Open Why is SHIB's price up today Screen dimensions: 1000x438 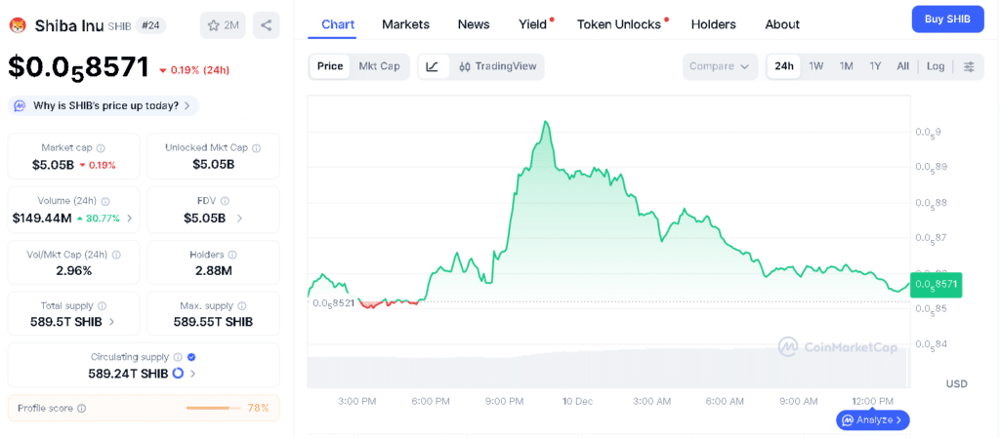104,105
